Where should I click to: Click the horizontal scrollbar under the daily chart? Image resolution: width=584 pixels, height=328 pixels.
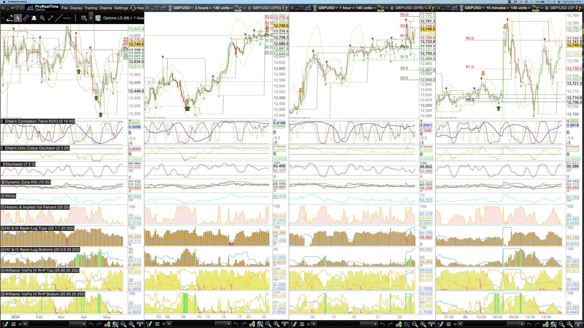click(54, 324)
